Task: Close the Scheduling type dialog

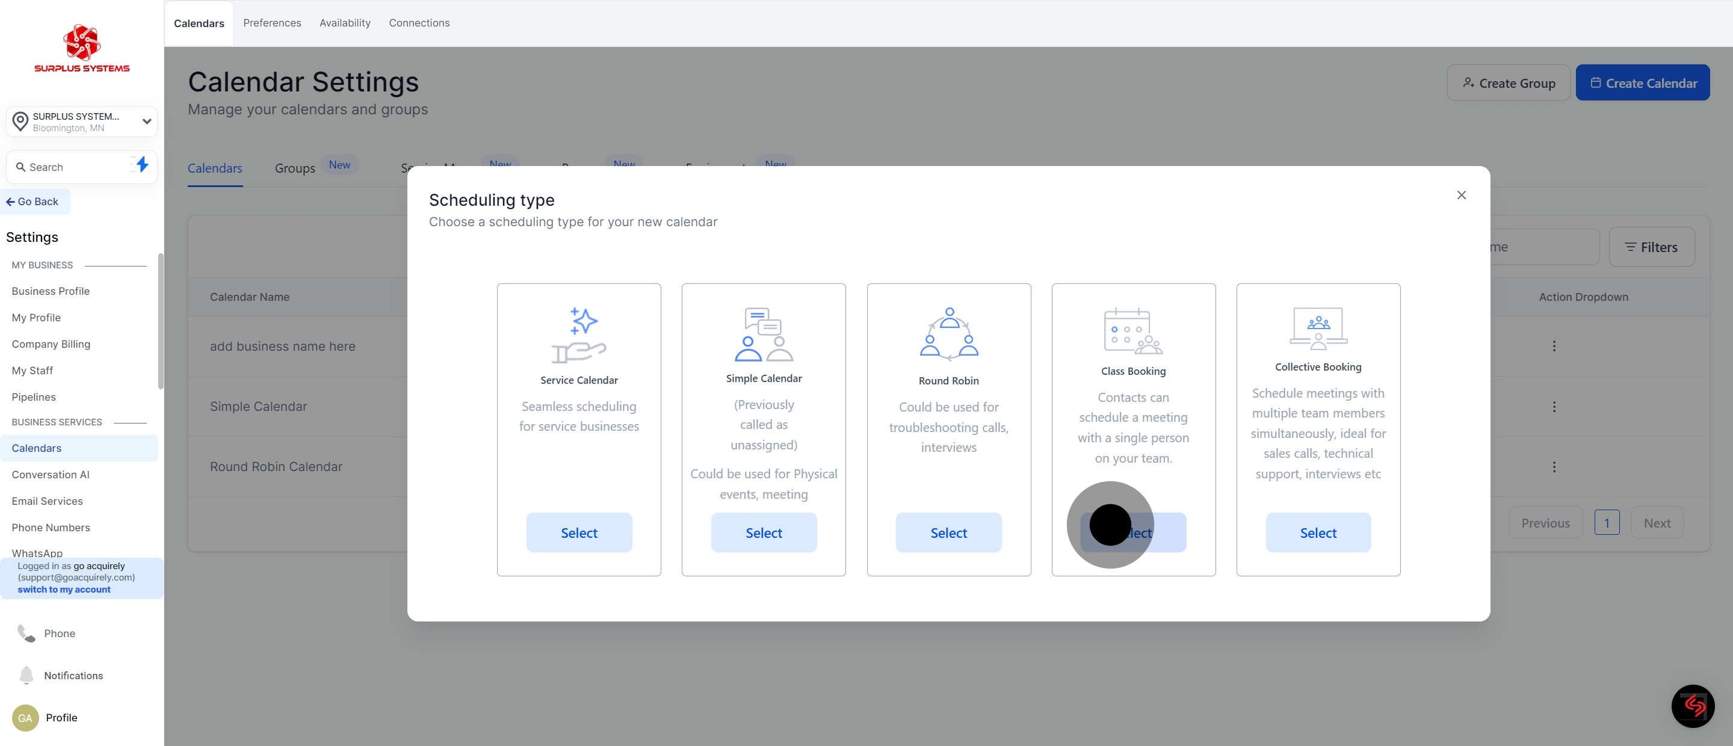Action: pos(1461,195)
